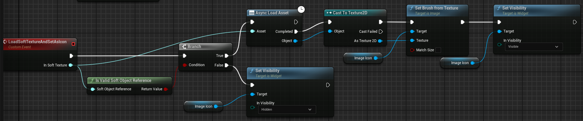Open the Hidden visibility dropdown
Screen dimensions: 583x121
[287, 110]
